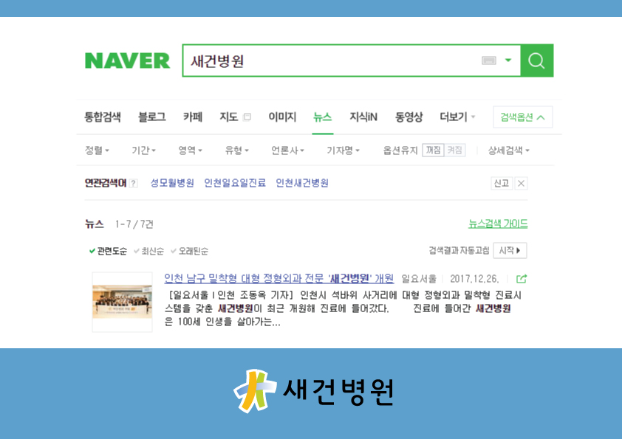This screenshot has width=622, height=439.
Task: Turn option keep to 켜짐
Action: (x=454, y=151)
